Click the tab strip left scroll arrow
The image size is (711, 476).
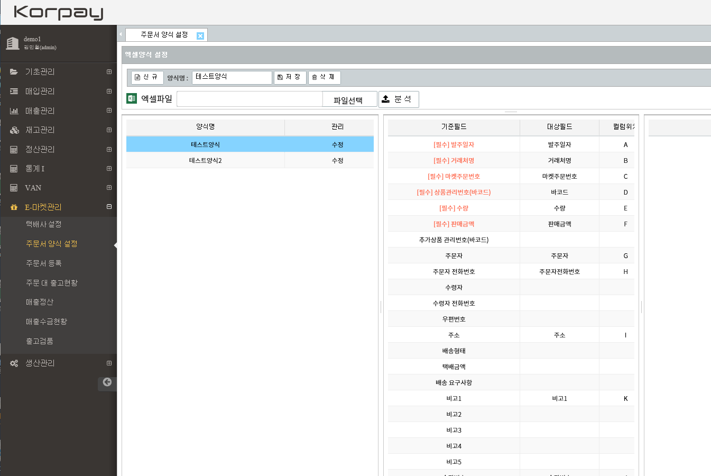[121, 34]
